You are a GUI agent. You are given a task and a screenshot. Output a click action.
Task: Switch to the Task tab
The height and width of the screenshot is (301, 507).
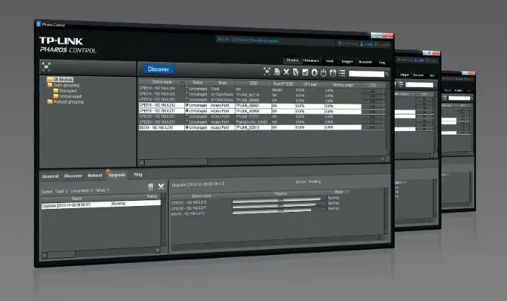tap(330, 61)
